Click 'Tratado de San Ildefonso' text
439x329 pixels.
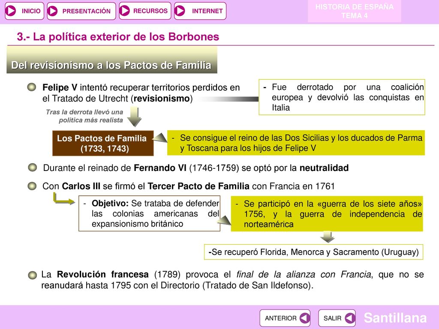(x=257, y=286)
